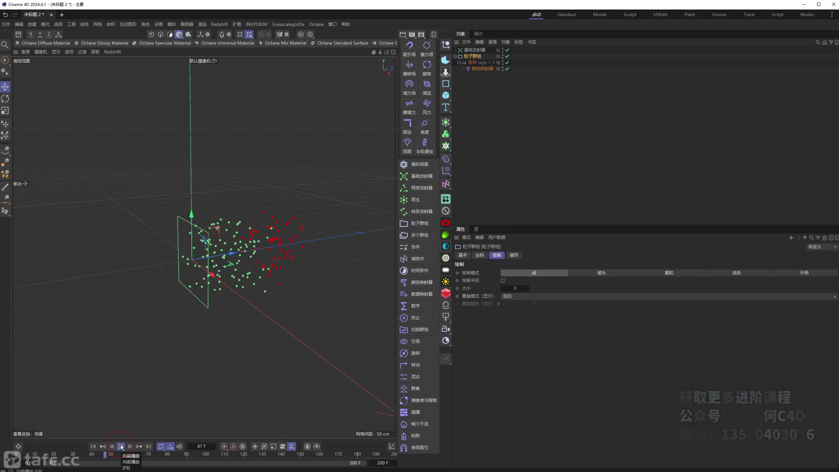Set draw mode to 手柄 handles
Viewport: 839px width, 472px height.
point(804,273)
